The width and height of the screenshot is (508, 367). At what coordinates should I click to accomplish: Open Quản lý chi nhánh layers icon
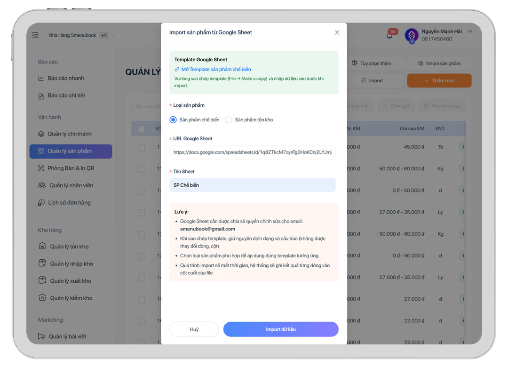41,134
